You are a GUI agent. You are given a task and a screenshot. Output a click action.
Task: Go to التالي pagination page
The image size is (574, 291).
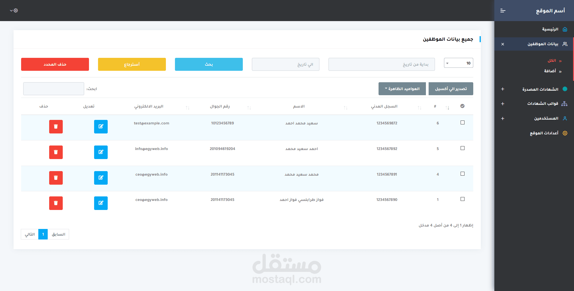[x=30, y=234]
